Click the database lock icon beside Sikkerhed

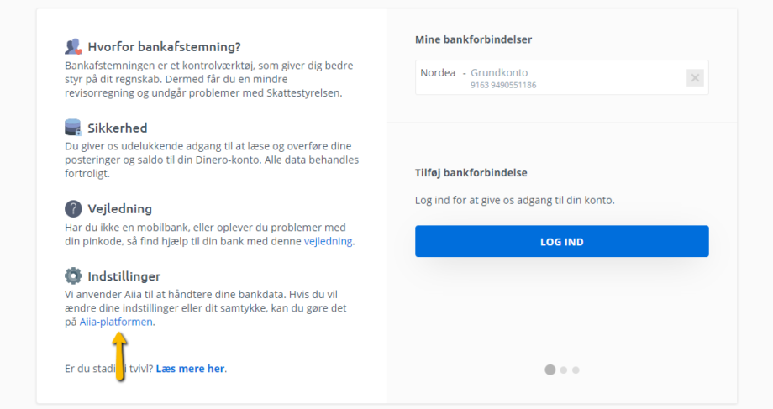73,127
